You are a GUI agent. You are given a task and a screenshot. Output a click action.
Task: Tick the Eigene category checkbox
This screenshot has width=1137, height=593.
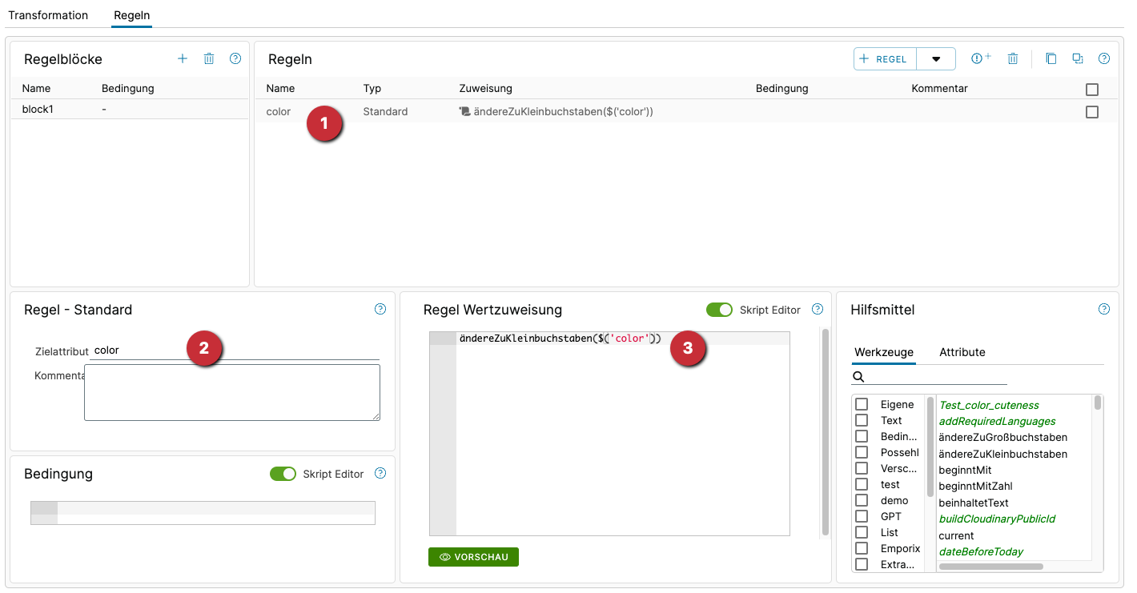click(862, 404)
